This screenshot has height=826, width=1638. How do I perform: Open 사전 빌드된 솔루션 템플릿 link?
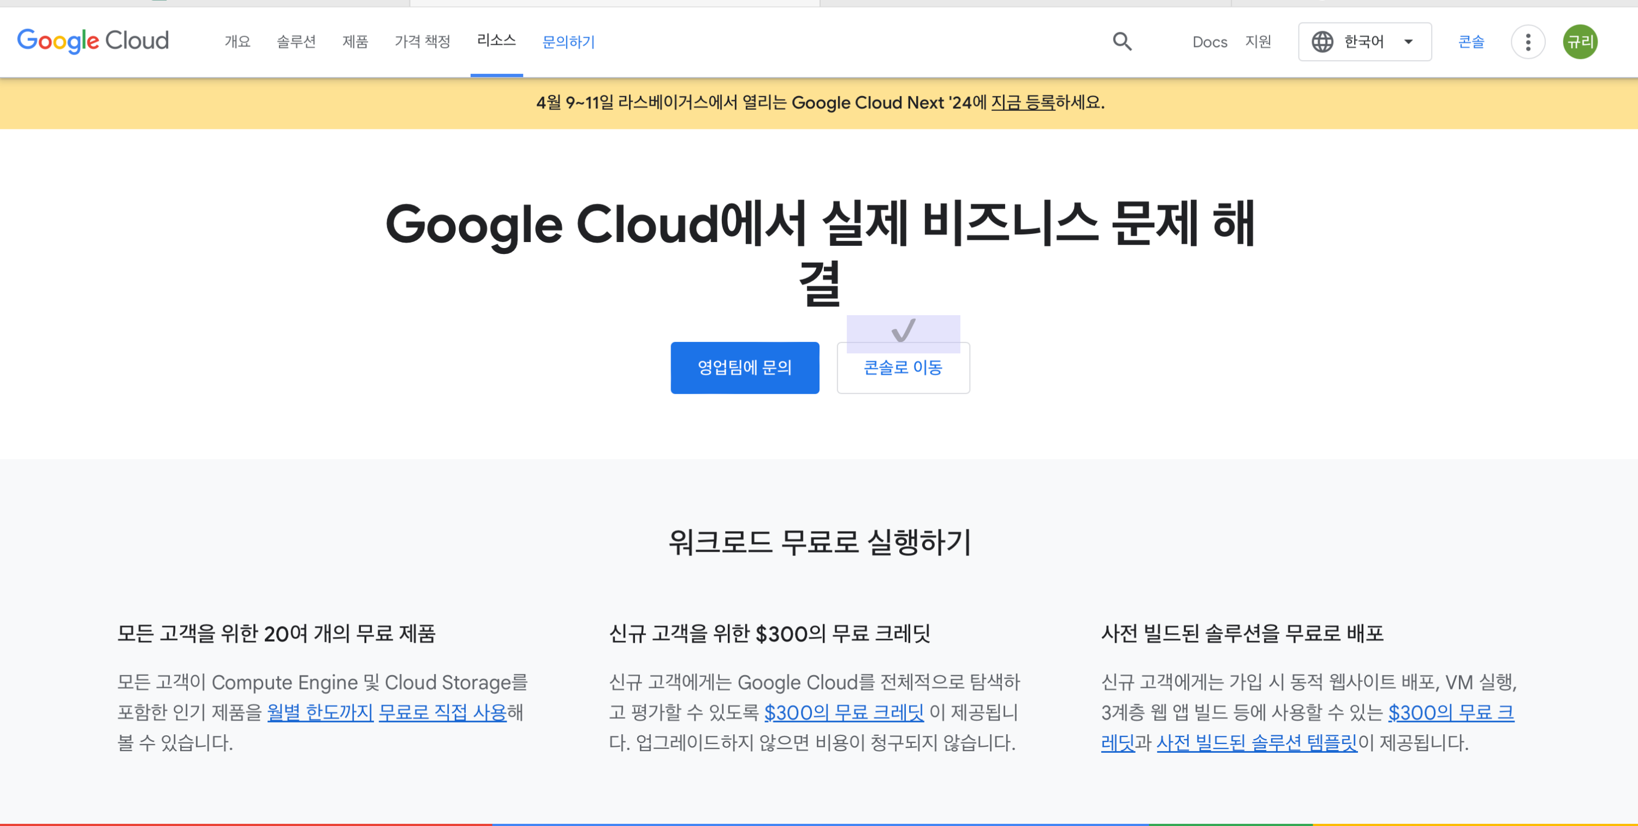click(x=1256, y=742)
